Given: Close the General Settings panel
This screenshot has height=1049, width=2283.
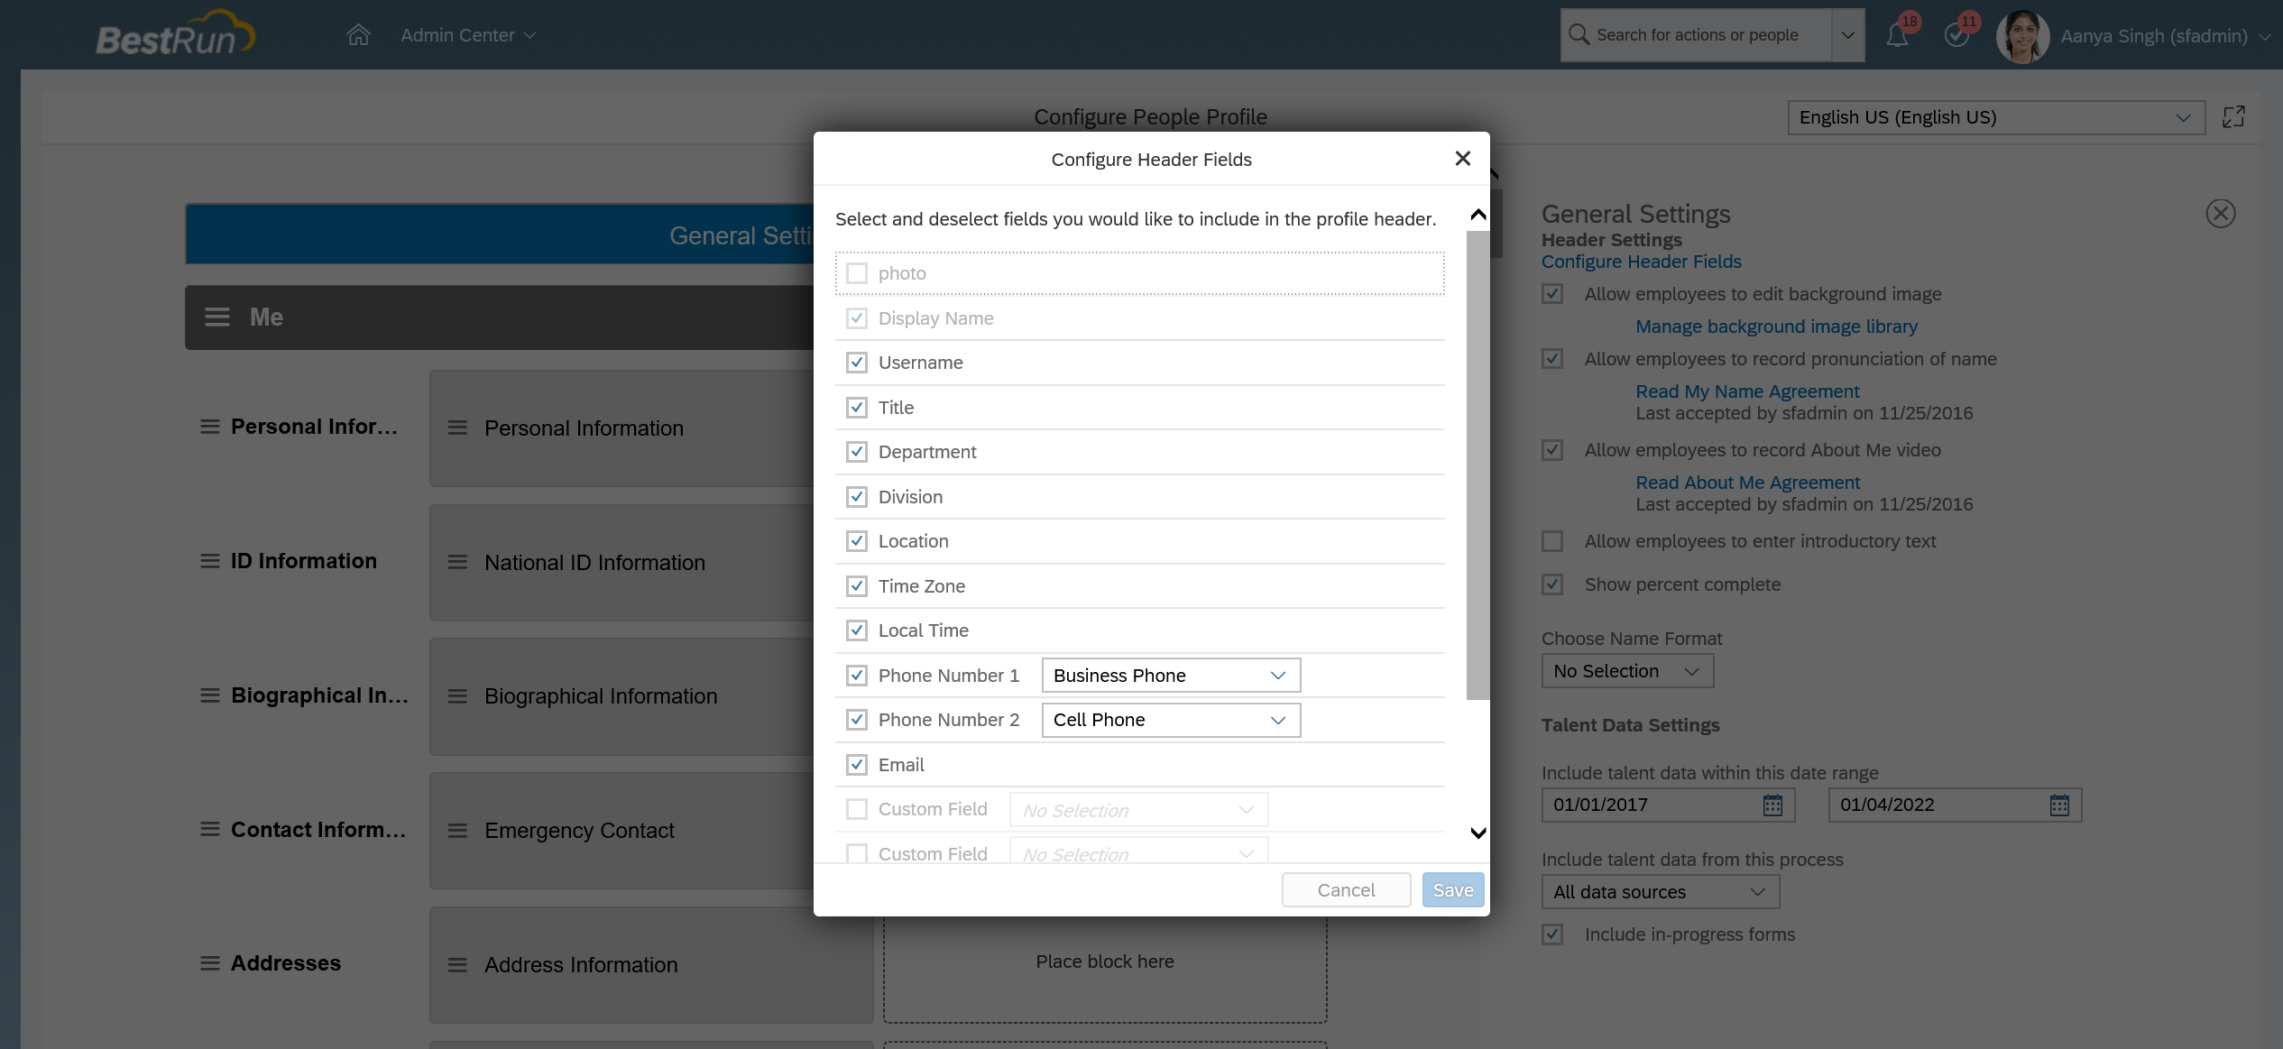Looking at the screenshot, I should pos(2220,214).
